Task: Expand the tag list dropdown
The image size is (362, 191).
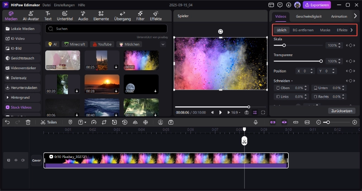Action: 163,44
